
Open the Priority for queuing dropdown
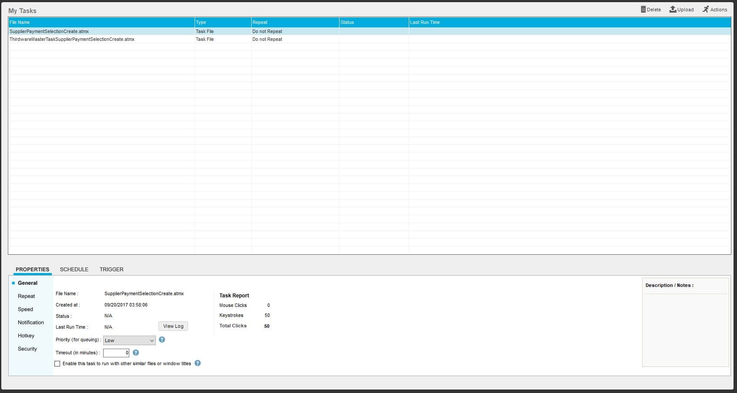129,340
